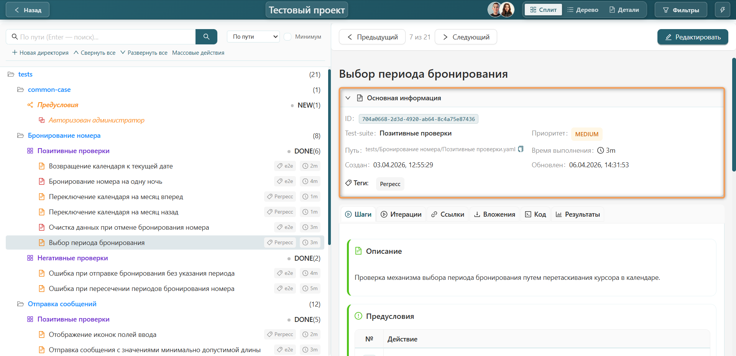This screenshot has width=736, height=356.
Task: Open the Шаги tab
Action: coord(358,214)
